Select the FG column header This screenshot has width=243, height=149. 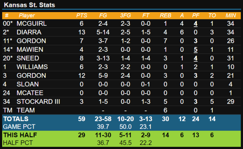[103, 15]
